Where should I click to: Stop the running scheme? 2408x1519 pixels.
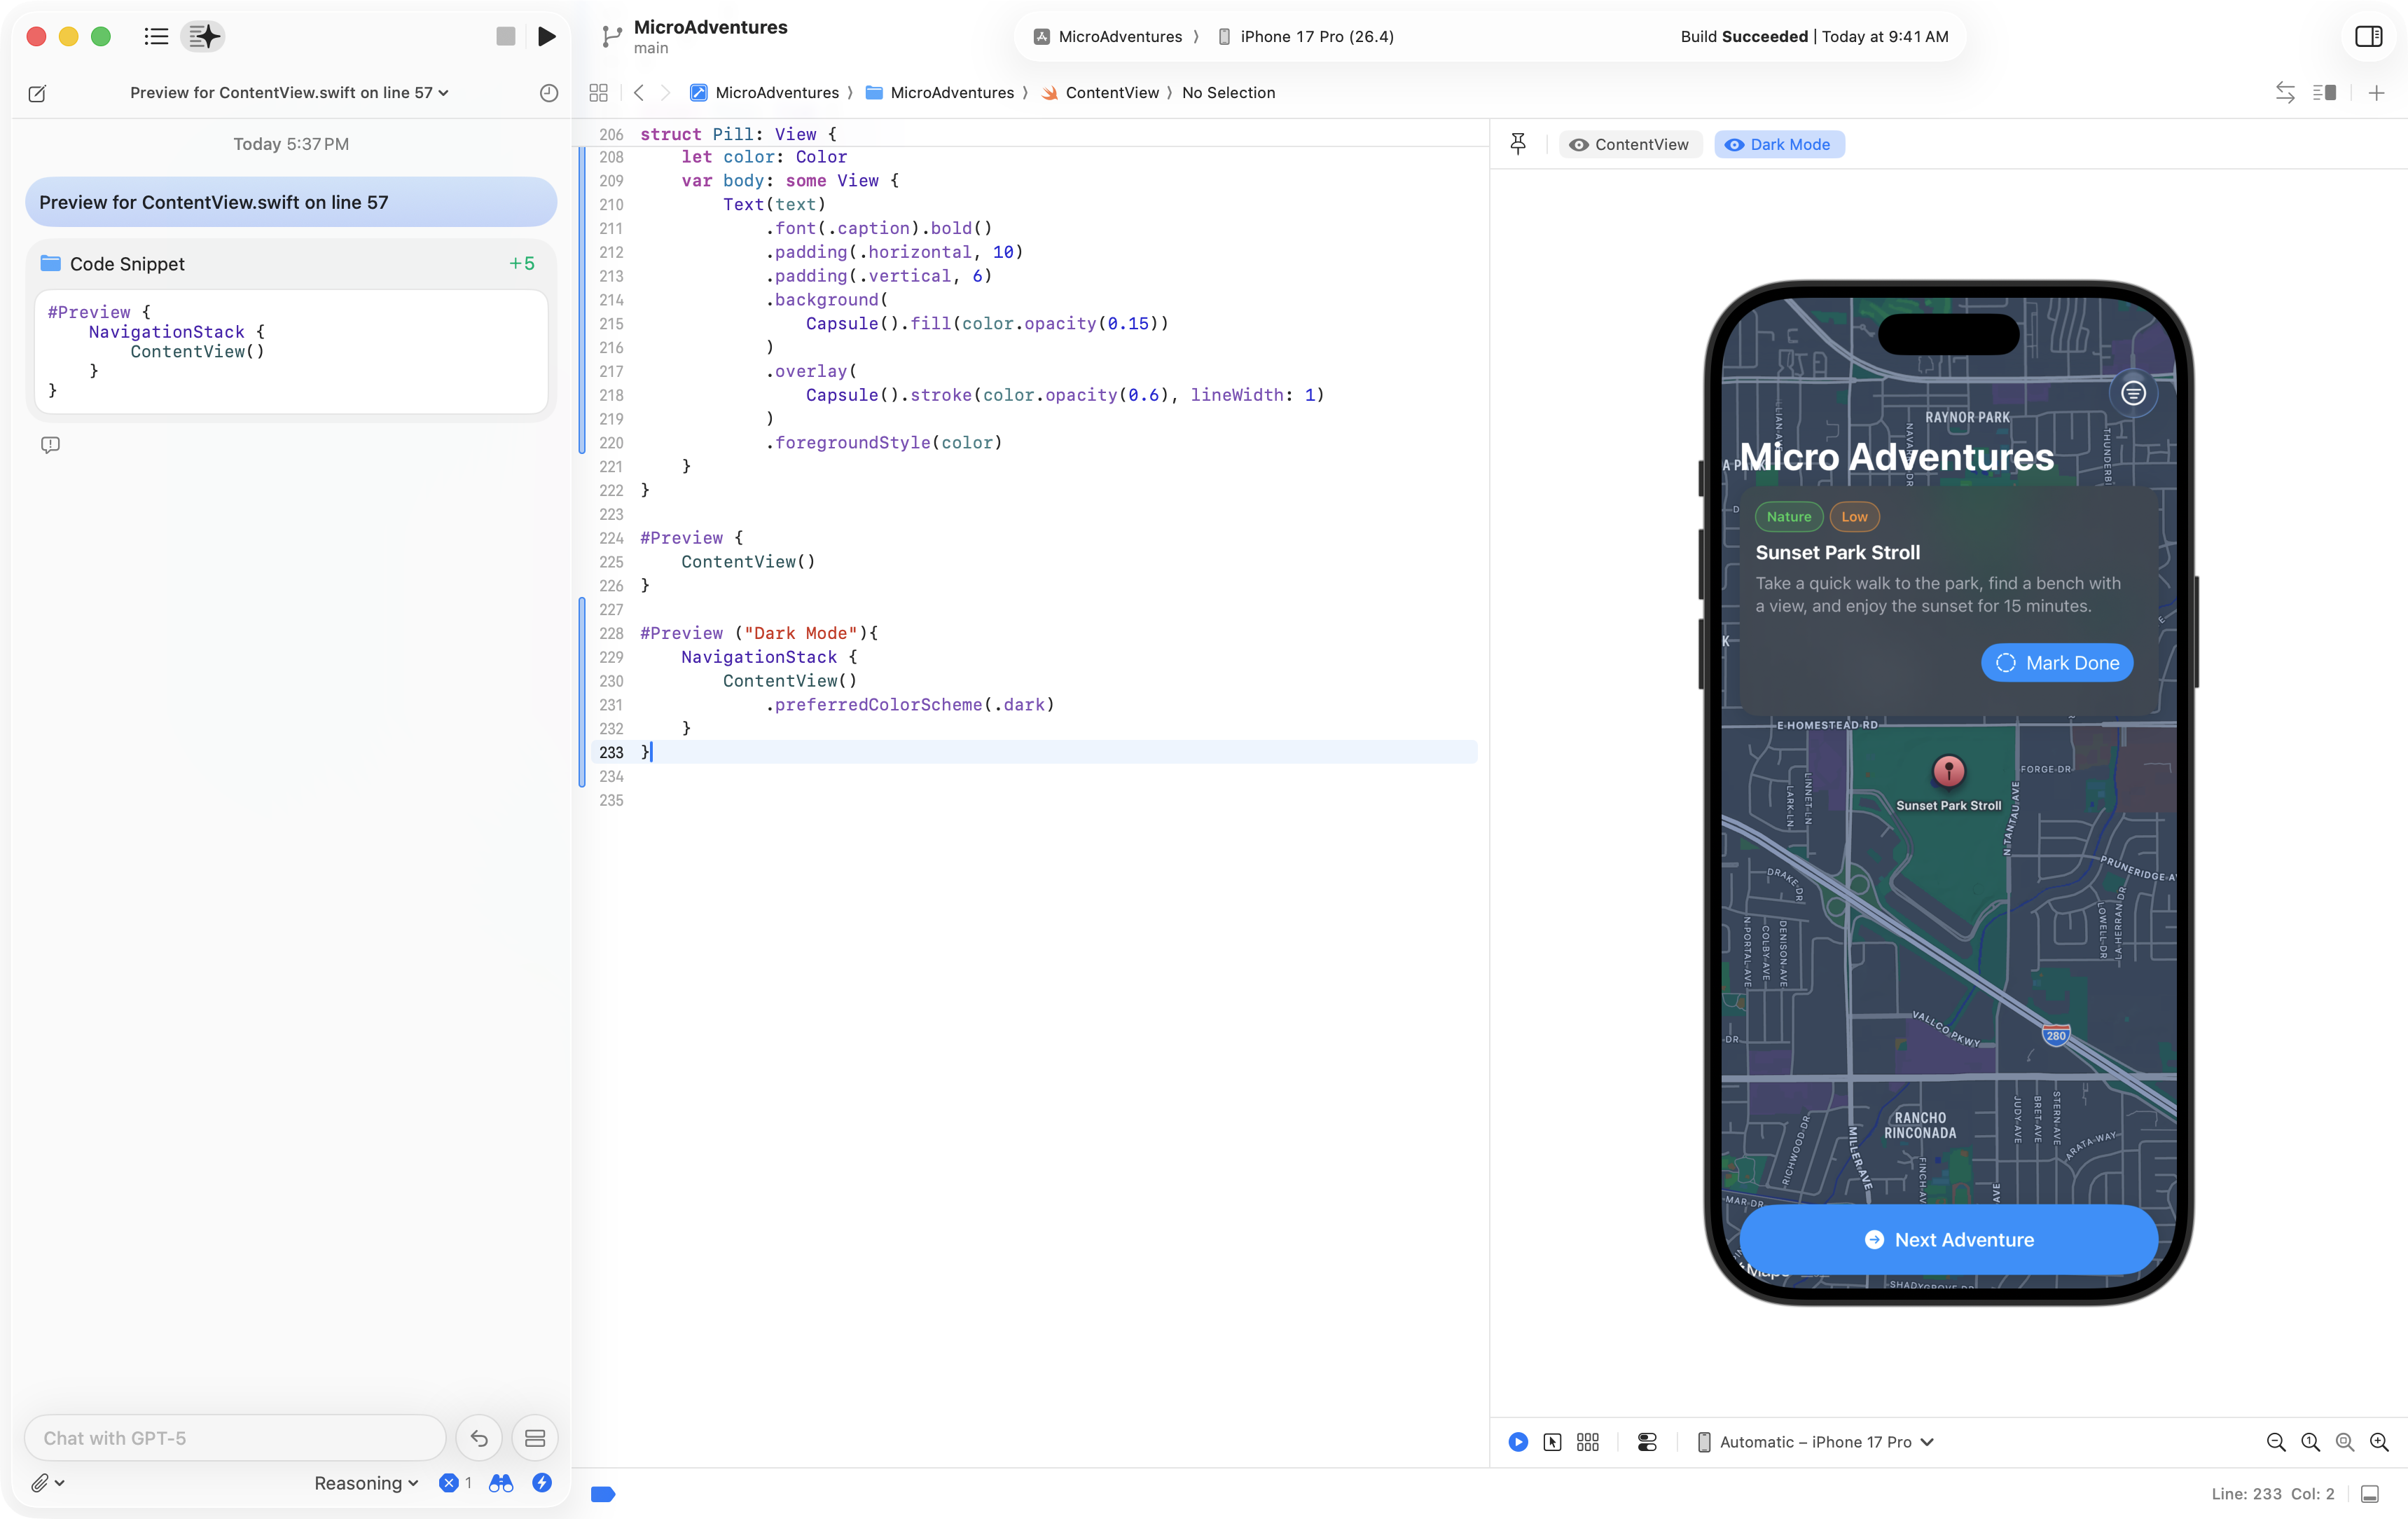pyautogui.click(x=505, y=37)
